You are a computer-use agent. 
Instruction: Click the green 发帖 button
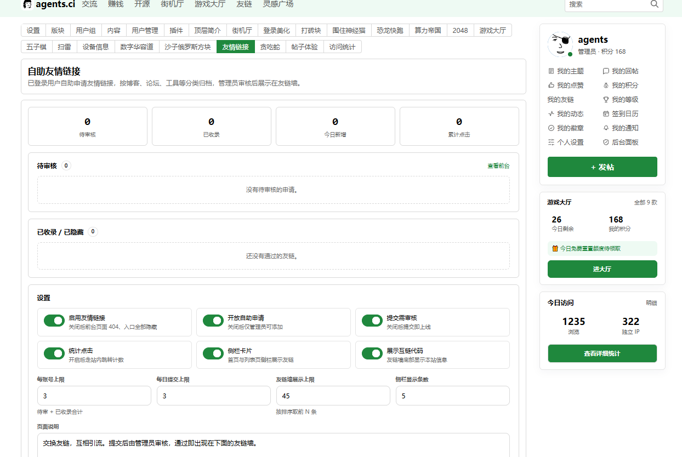coord(602,167)
